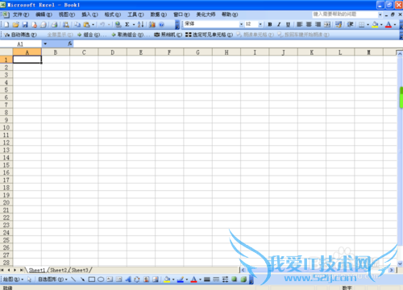Insert hyperlink with the globe icon

pos(118,25)
